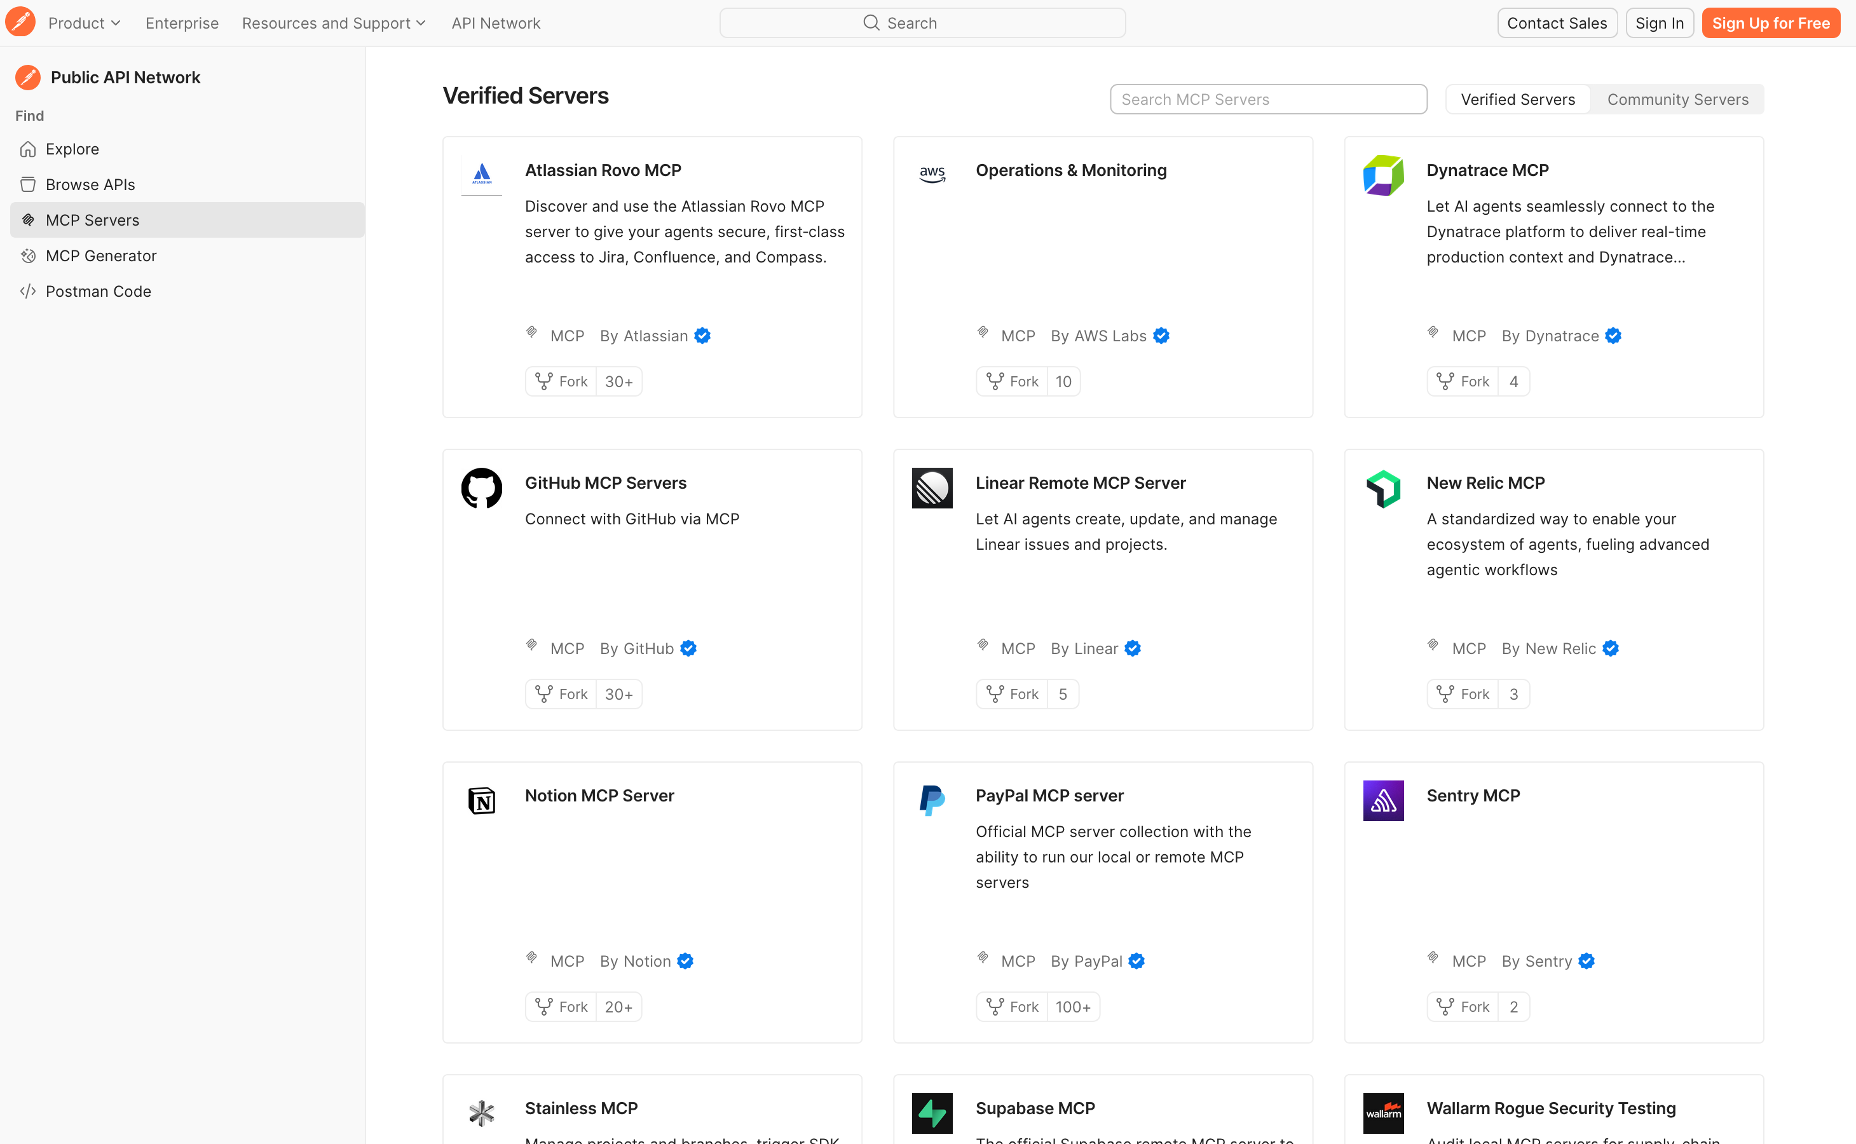Click the Browse APIs collection icon
Screen dimensions: 1856x1144
click(x=28, y=184)
